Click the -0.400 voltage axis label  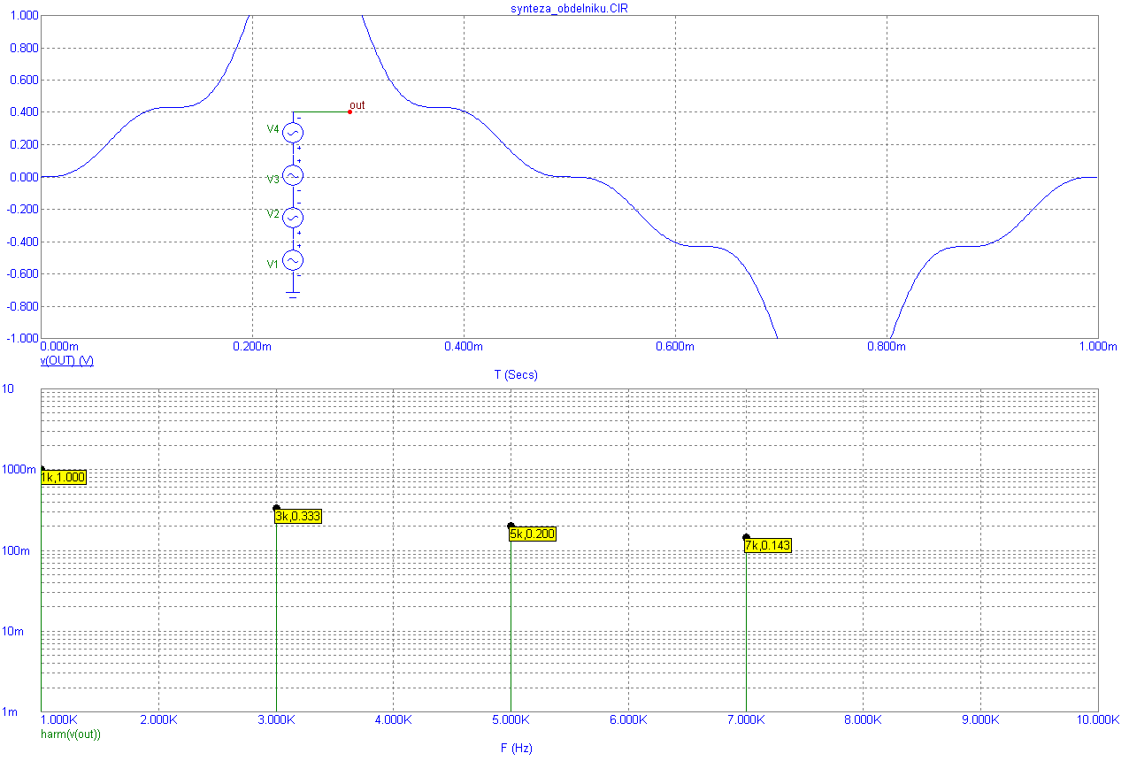pos(21,242)
